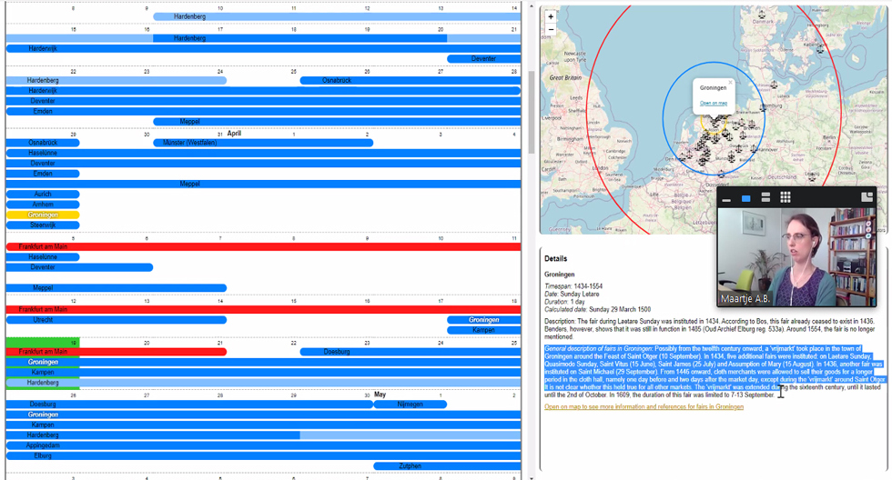Select Osnabrück bar starting on the 25th
This screenshot has width=892, height=480.
411,80
